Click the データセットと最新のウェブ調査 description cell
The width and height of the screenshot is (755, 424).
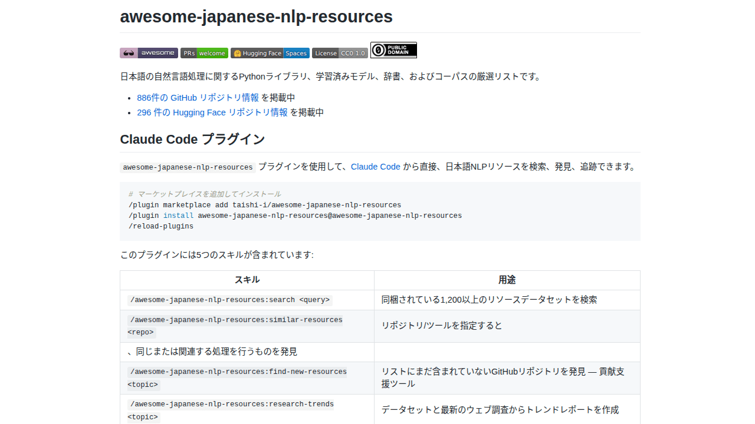pyautogui.click(x=507, y=410)
